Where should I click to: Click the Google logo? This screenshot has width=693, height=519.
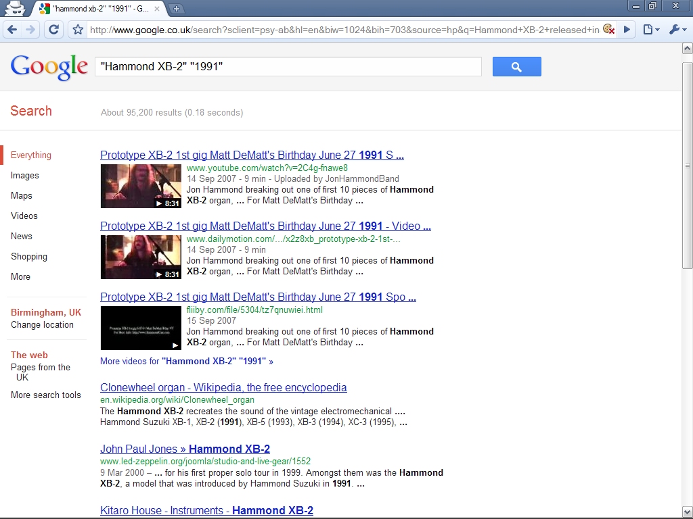coord(49,67)
